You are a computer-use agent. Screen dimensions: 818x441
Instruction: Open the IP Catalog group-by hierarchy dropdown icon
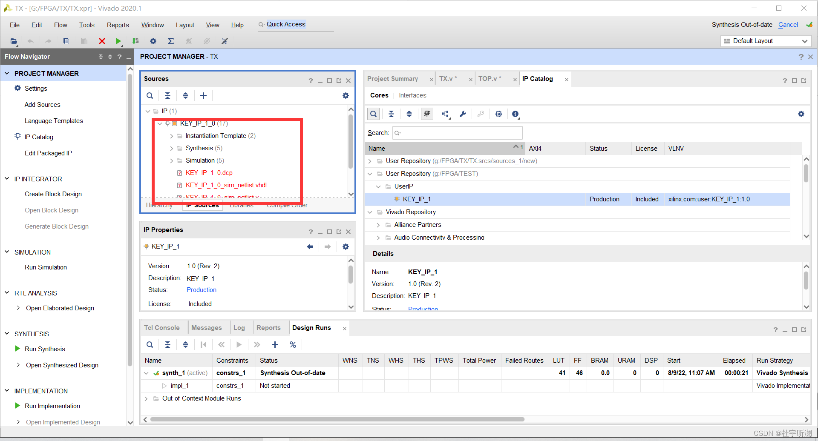(446, 114)
